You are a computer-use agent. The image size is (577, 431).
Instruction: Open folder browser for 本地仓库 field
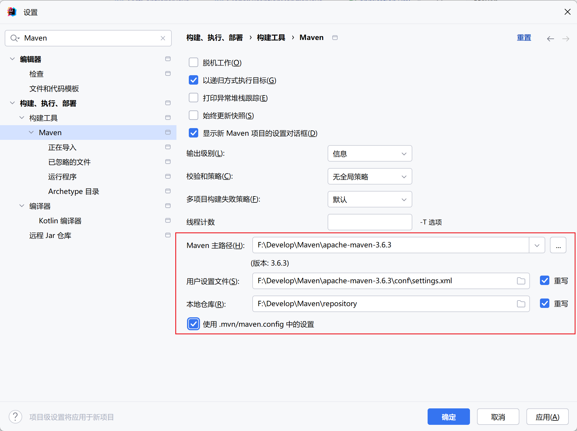tap(521, 304)
